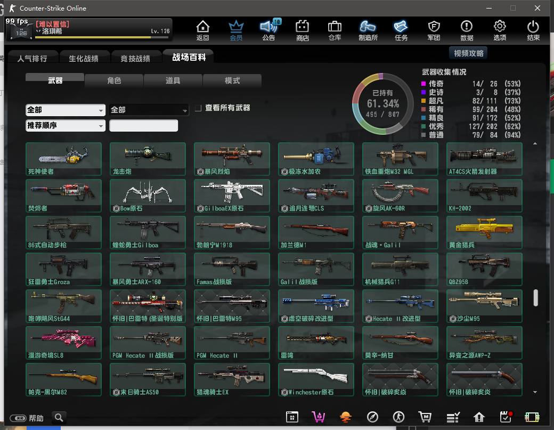Click the checklist icon in bottom toolbar
Image resolution: width=554 pixels, height=430 pixels.
click(453, 417)
